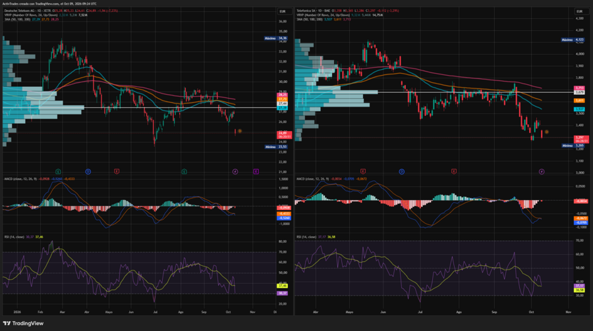This screenshot has width=593, height=331.
Task: Click the Máximo 34,36 price label
Action: point(275,38)
